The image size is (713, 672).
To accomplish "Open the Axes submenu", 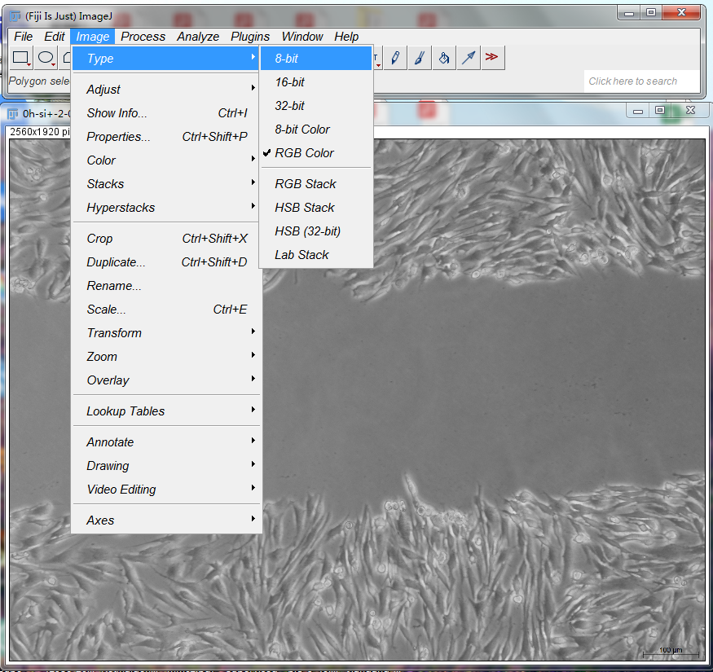I will pos(166,520).
